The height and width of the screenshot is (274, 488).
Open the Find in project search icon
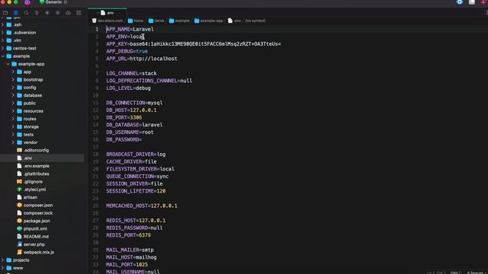pos(27,13)
